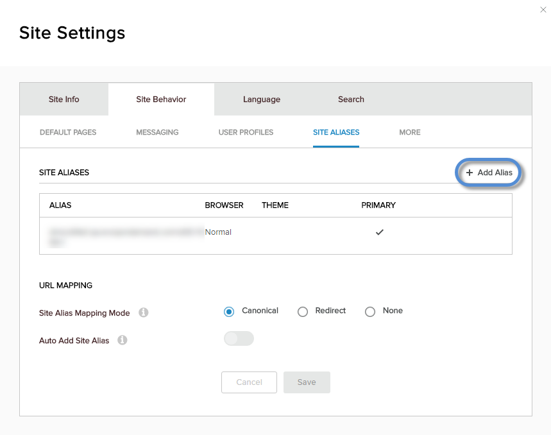
Task: Enable the Auto Add Site Alias toggle
Action: [x=239, y=339]
